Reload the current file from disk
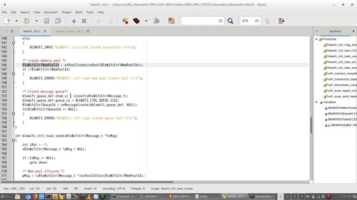Viewport: 357px width, 200px height. tap(74, 21)
